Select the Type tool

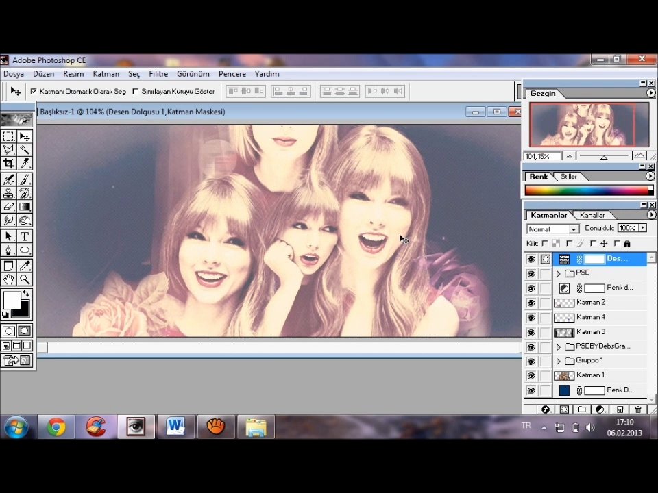25,236
